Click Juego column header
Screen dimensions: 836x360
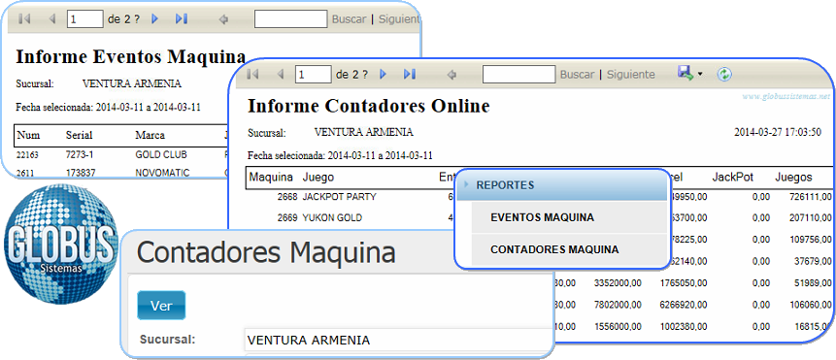coord(318,178)
